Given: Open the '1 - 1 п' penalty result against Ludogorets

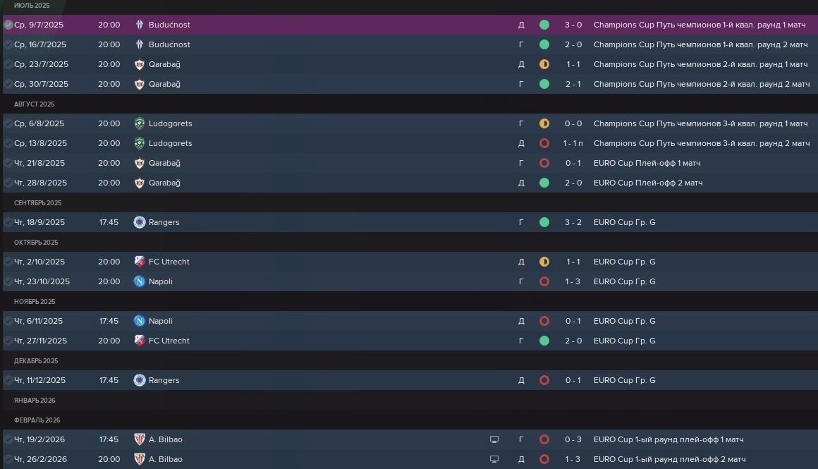Looking at the screenshot, I should [x=573, y=143].
